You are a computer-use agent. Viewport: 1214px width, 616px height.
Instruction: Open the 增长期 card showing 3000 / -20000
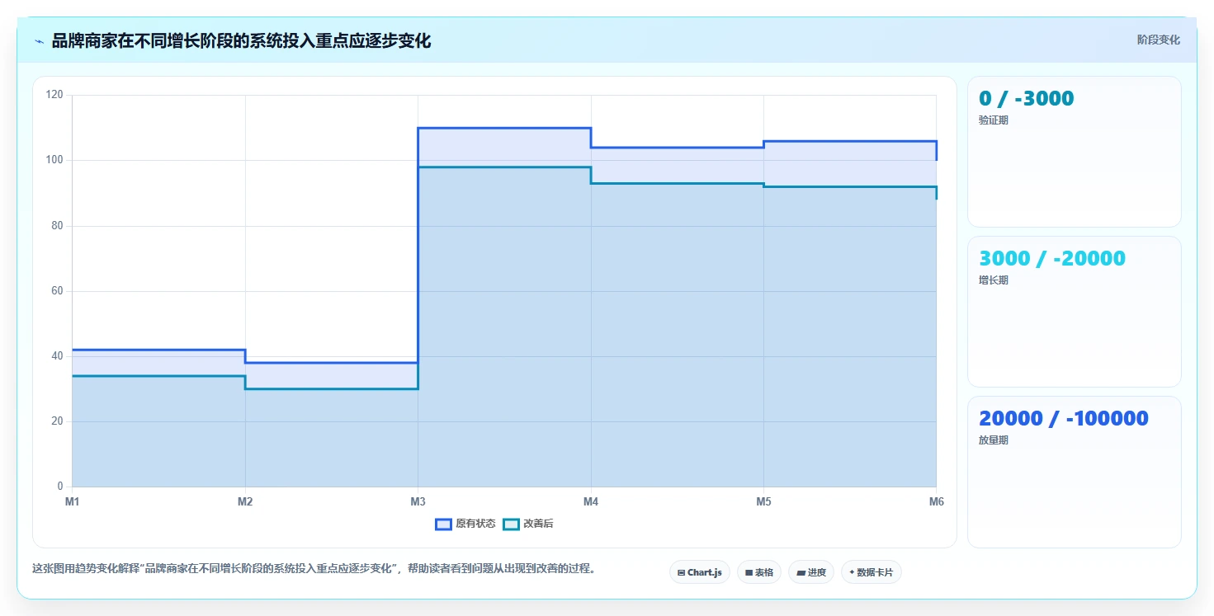click(x=1074, y=312)
